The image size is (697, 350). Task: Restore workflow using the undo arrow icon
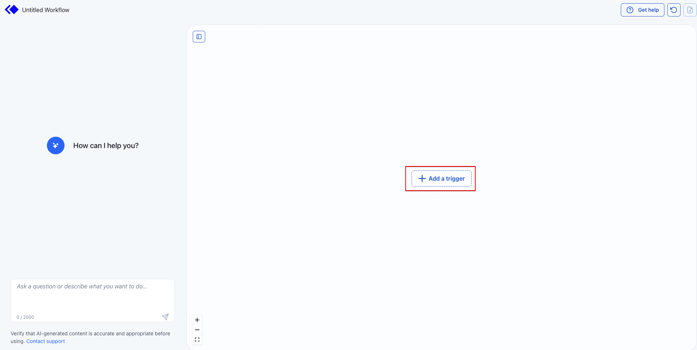click(x=674, y=10)
